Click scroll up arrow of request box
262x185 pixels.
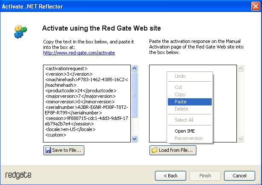(135, 68)
